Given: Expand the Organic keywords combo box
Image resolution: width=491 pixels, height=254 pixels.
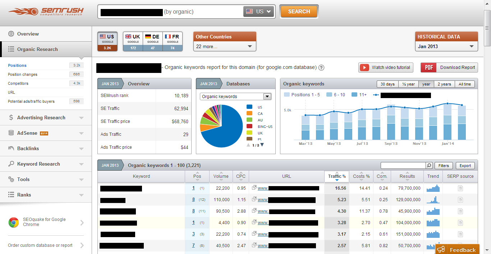Looking at the screenshot, I should pyautogui.click(x=267, y=96).
